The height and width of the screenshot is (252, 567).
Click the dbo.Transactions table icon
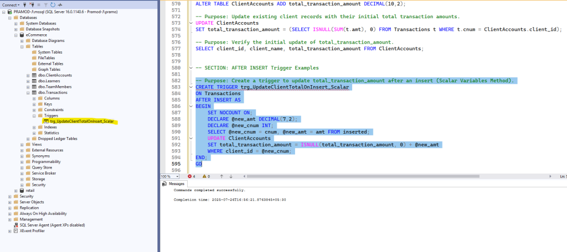point(34,93)
